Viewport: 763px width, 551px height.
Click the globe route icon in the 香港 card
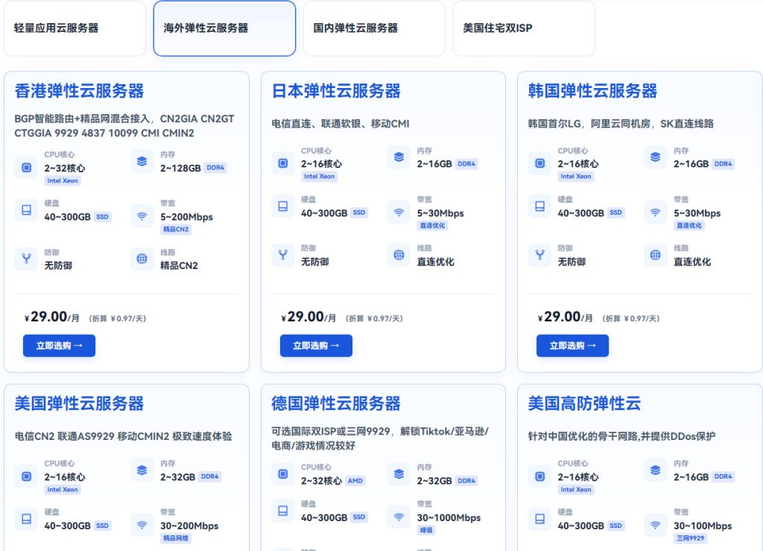(x=142, y=259)
